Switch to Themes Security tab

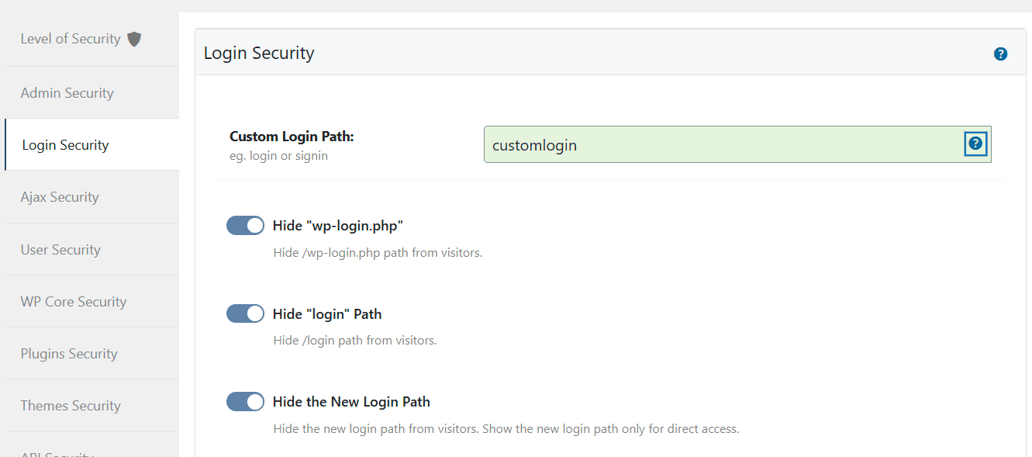tap(71, 406)
